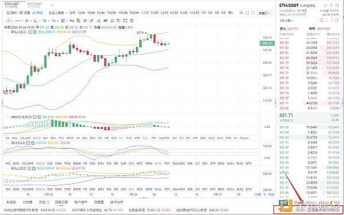Choose the triangle shape drawing tool
This screenshot has width=344, height=215.
point(36,21)
